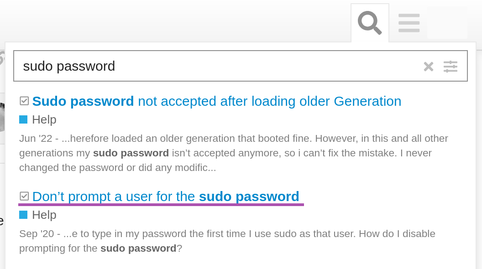Select "Help" category label under first result
The height and width of the screenshot is (269, 482).
coord(44,119)
